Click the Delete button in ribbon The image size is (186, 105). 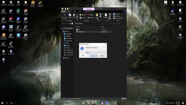tap(91, 15)
